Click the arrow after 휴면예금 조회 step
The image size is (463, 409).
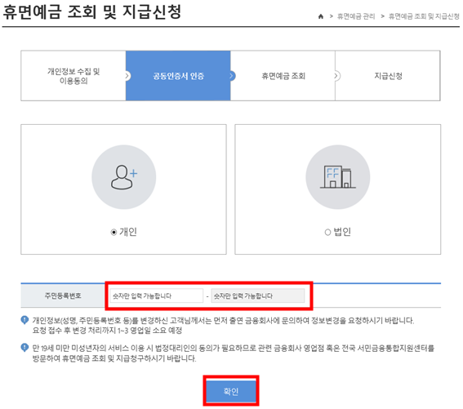[x=336, y=76]
